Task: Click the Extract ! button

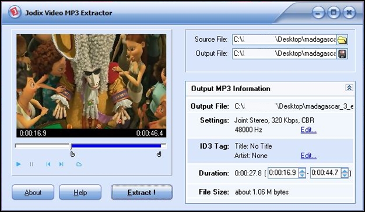Action: click(x=142, y=192)
